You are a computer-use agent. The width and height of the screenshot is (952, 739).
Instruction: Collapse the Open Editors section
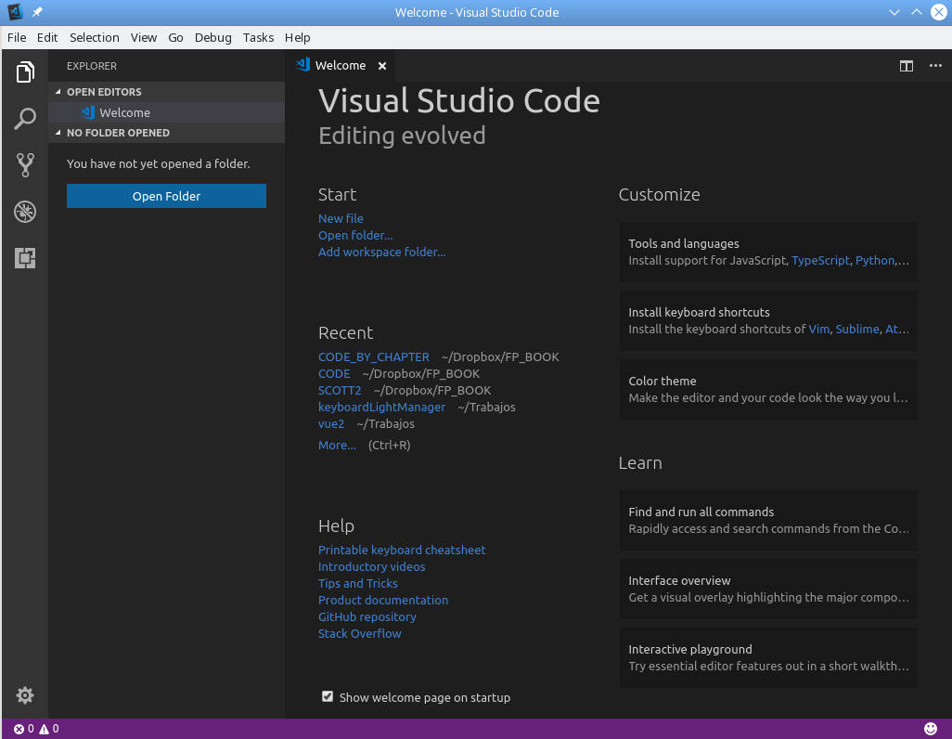tap(104, 92)
